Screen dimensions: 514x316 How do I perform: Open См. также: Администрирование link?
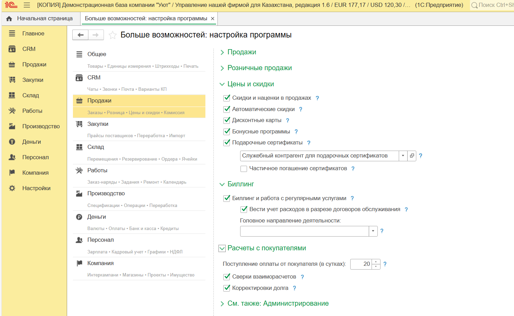278,304
